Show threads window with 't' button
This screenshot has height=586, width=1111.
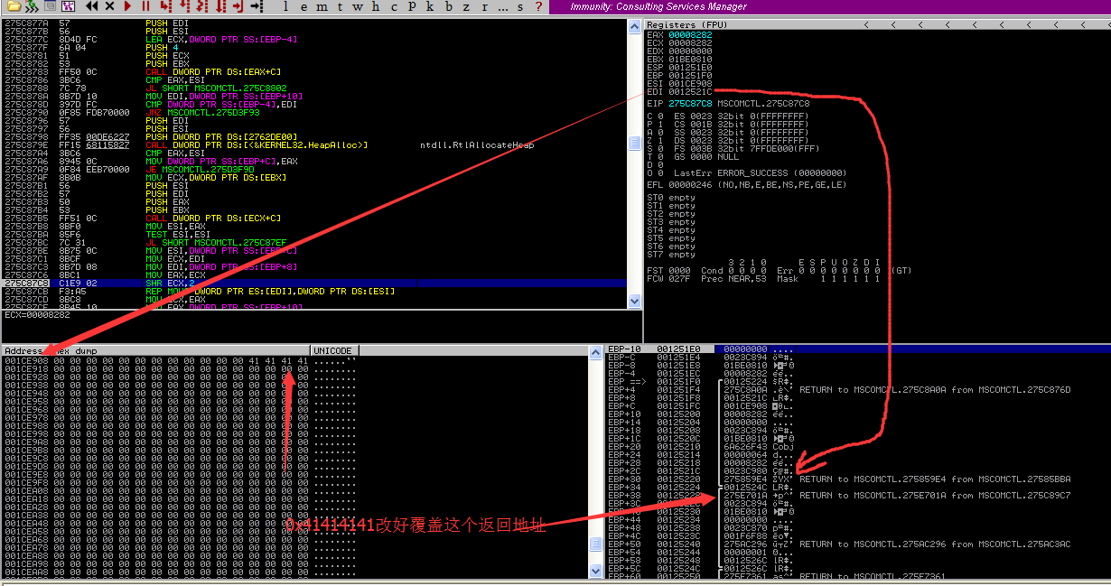click(x=340, y=6)
